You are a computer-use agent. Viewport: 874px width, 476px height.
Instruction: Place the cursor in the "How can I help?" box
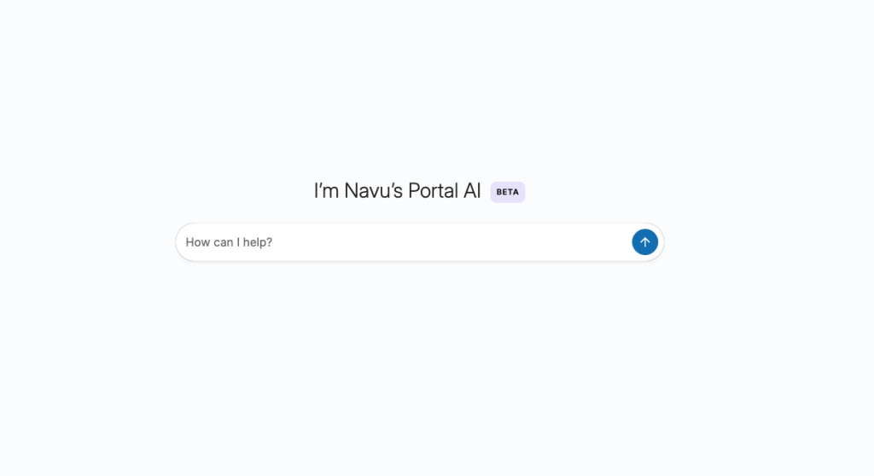401,242
